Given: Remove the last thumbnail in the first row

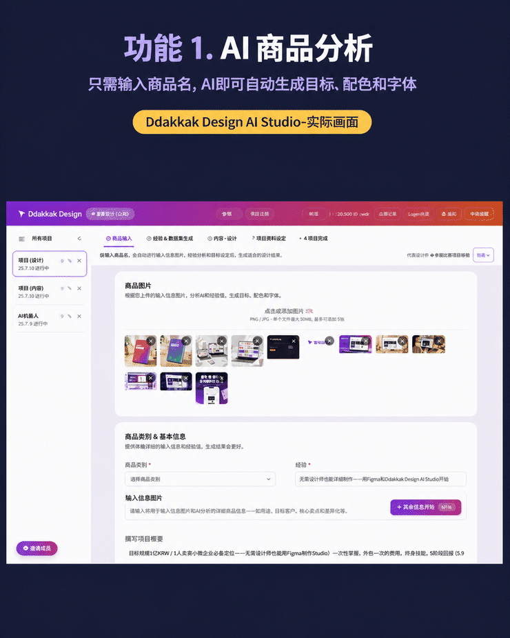Looking at the screenshot, I should pos(439,341).
